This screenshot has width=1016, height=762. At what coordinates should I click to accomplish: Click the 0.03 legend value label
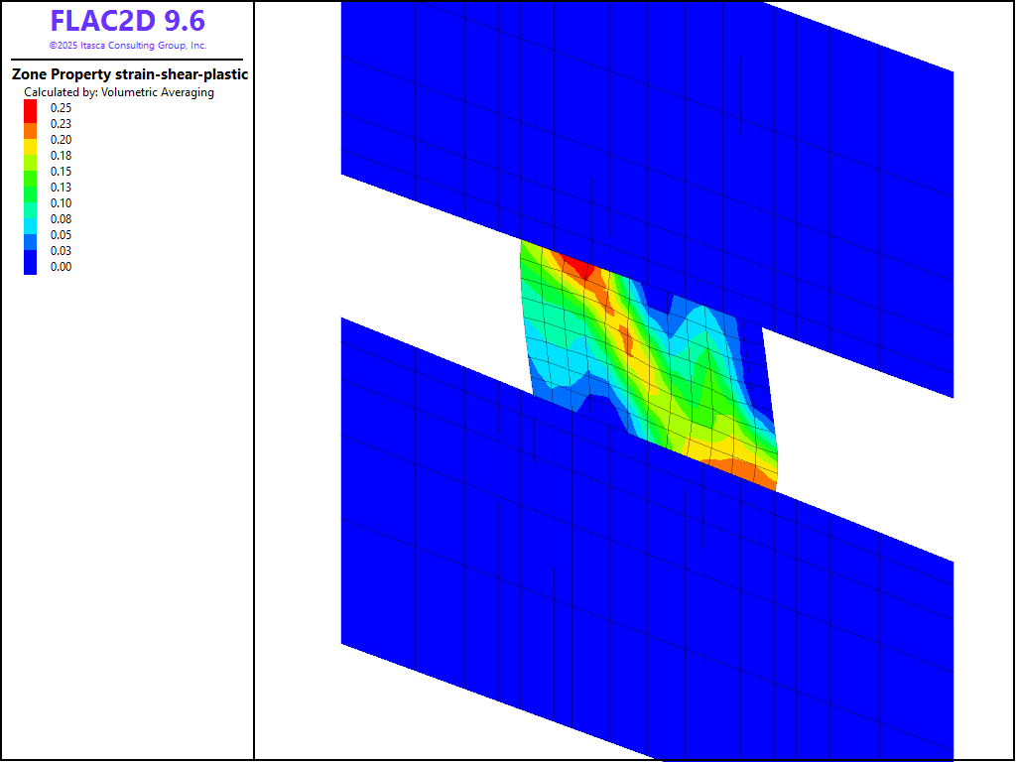coord(61,251)
